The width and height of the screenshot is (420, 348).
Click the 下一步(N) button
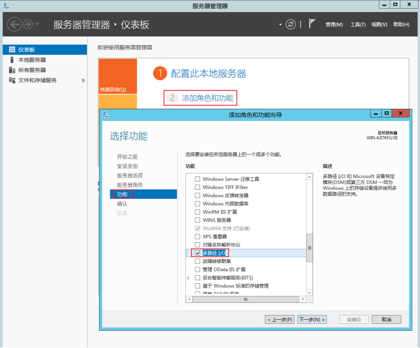tap(312, 319)
